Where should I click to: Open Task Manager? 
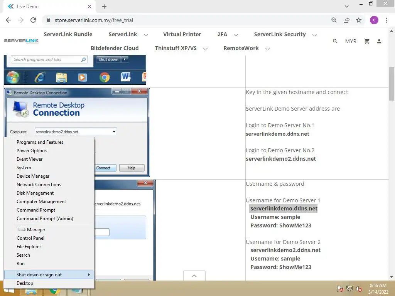click(x=49, y=230)
